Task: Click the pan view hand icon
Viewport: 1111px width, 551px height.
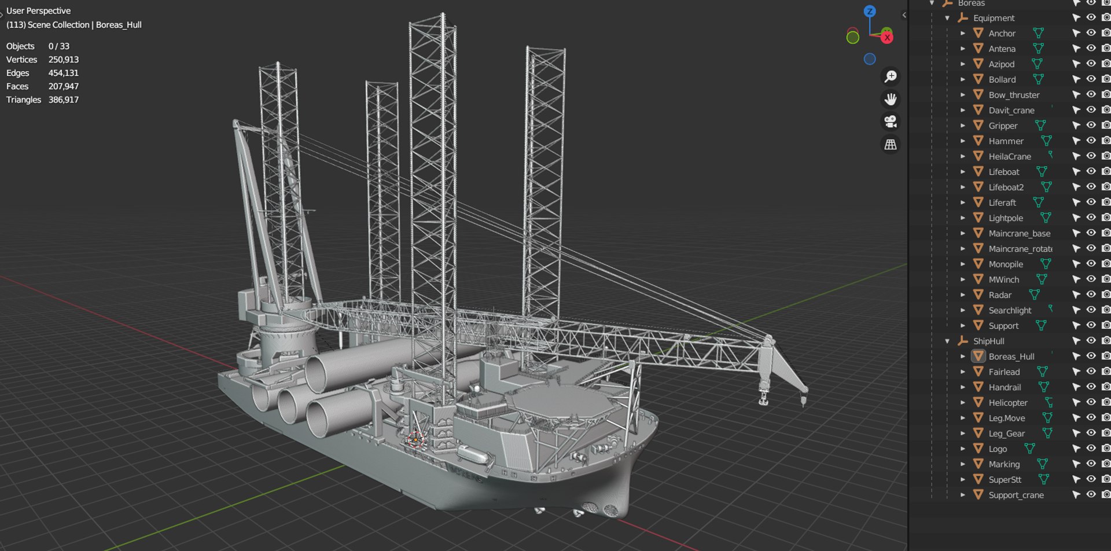Action: pos(891,99)
